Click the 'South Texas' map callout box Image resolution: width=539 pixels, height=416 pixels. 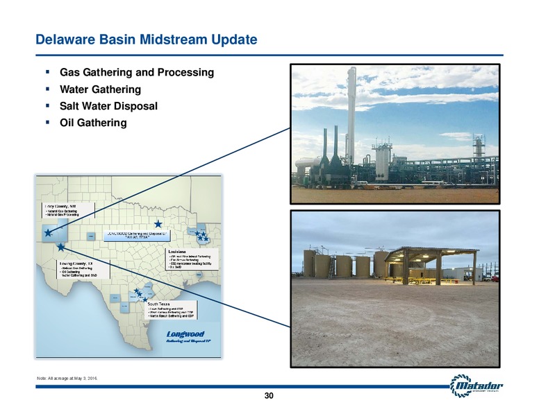click(x=171, y=310)
